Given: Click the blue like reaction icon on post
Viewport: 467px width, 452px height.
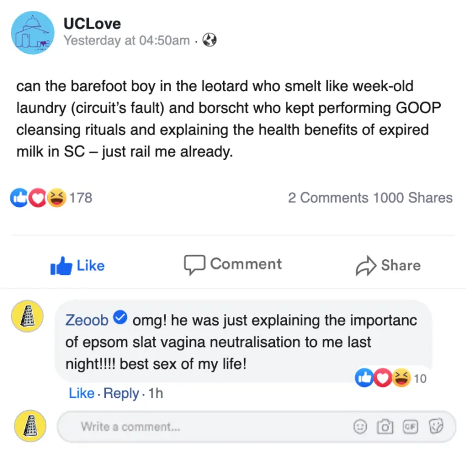Looking at the screenshot, I should pos(19,198).
